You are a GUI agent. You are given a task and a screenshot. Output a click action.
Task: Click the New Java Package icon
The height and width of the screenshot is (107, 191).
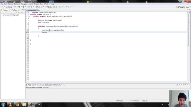(29, 7)
